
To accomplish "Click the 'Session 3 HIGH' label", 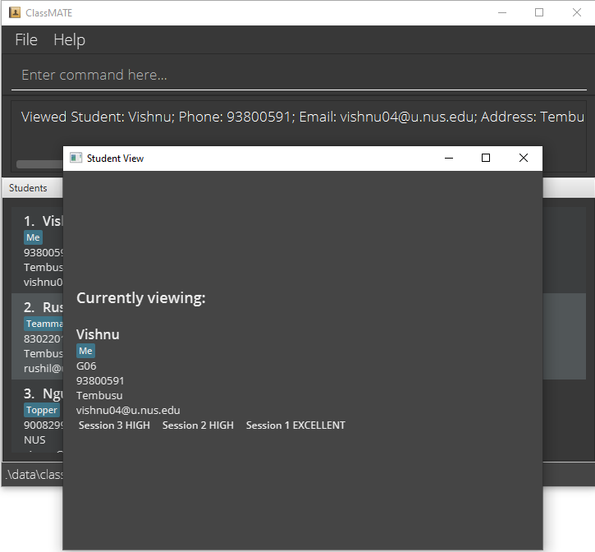I will point(114,425).
